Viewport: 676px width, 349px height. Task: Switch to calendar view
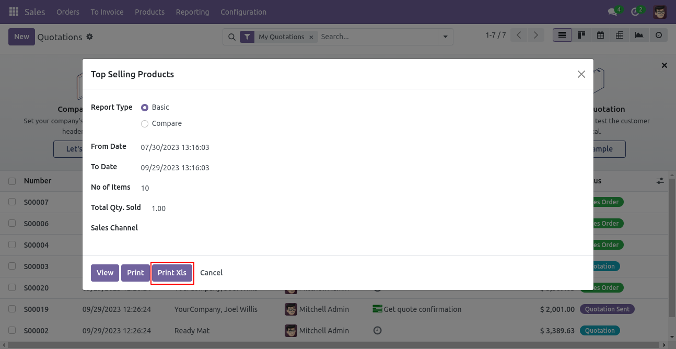(x=601, y=35)
